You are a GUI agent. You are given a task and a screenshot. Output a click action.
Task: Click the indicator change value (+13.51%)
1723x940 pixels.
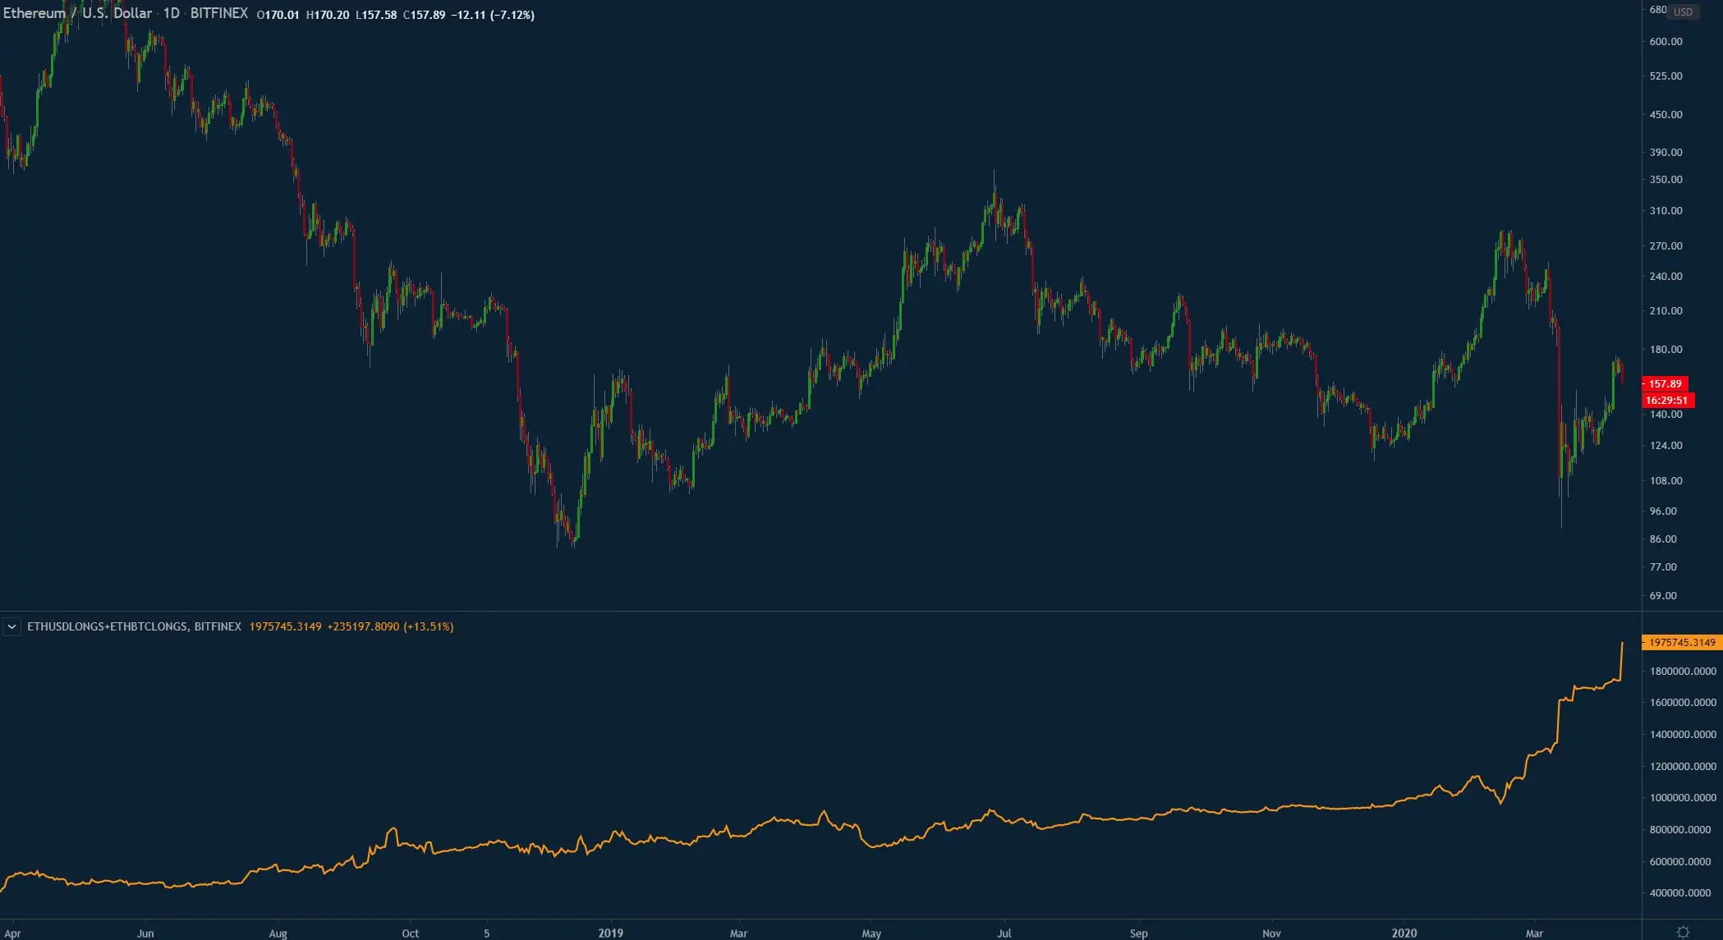tap(428, 626)
